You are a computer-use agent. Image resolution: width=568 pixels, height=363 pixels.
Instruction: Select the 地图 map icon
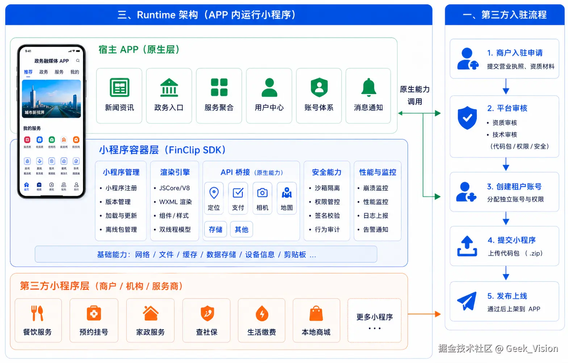point(287,193)
